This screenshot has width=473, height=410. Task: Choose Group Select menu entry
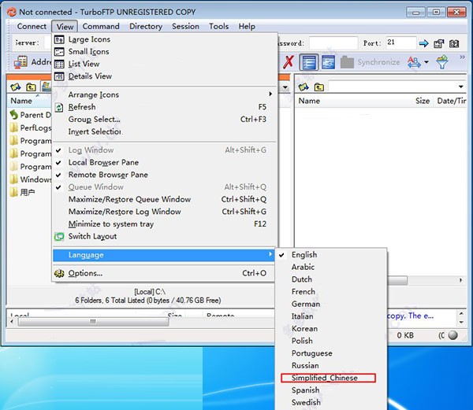tap(165, 120)
